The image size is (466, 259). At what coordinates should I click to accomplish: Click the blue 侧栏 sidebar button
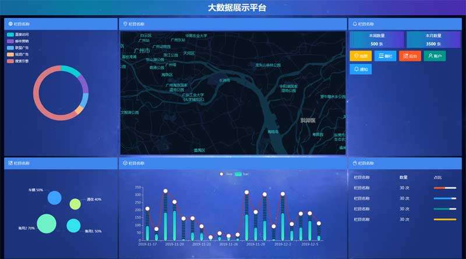pyautogui.click(x=385, y=56)
